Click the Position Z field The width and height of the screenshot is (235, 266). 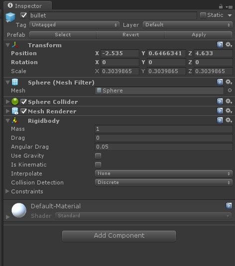tap(213, 53)
